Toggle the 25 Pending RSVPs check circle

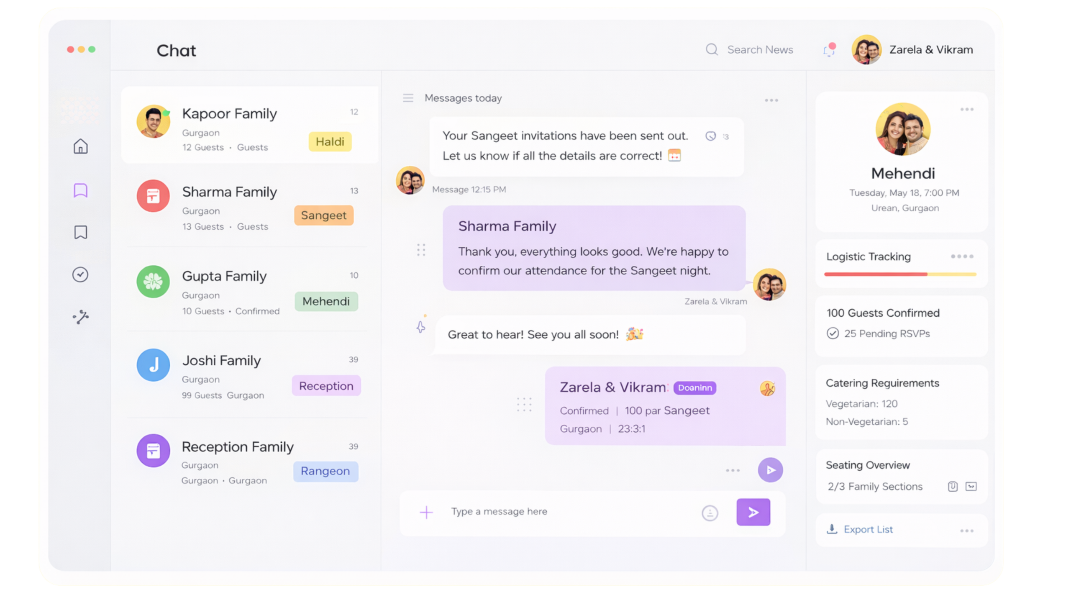[x=833, y=333]
